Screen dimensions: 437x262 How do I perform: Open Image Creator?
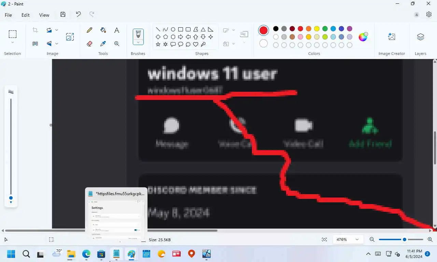[x=392, y=37]
